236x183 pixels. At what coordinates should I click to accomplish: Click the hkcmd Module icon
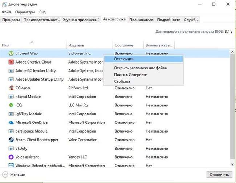click(x=11, y=97)
